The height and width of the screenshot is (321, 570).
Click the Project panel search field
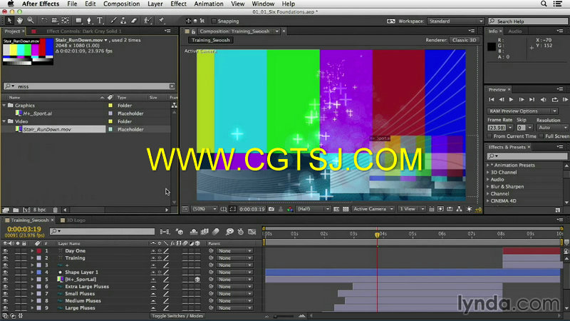pyautogui.click(x=90, y=86)
